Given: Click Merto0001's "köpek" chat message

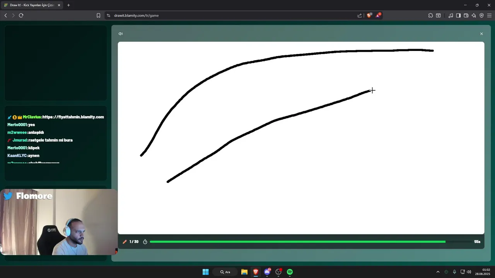Looking at the screenshot, I should [x=34, y=148].
